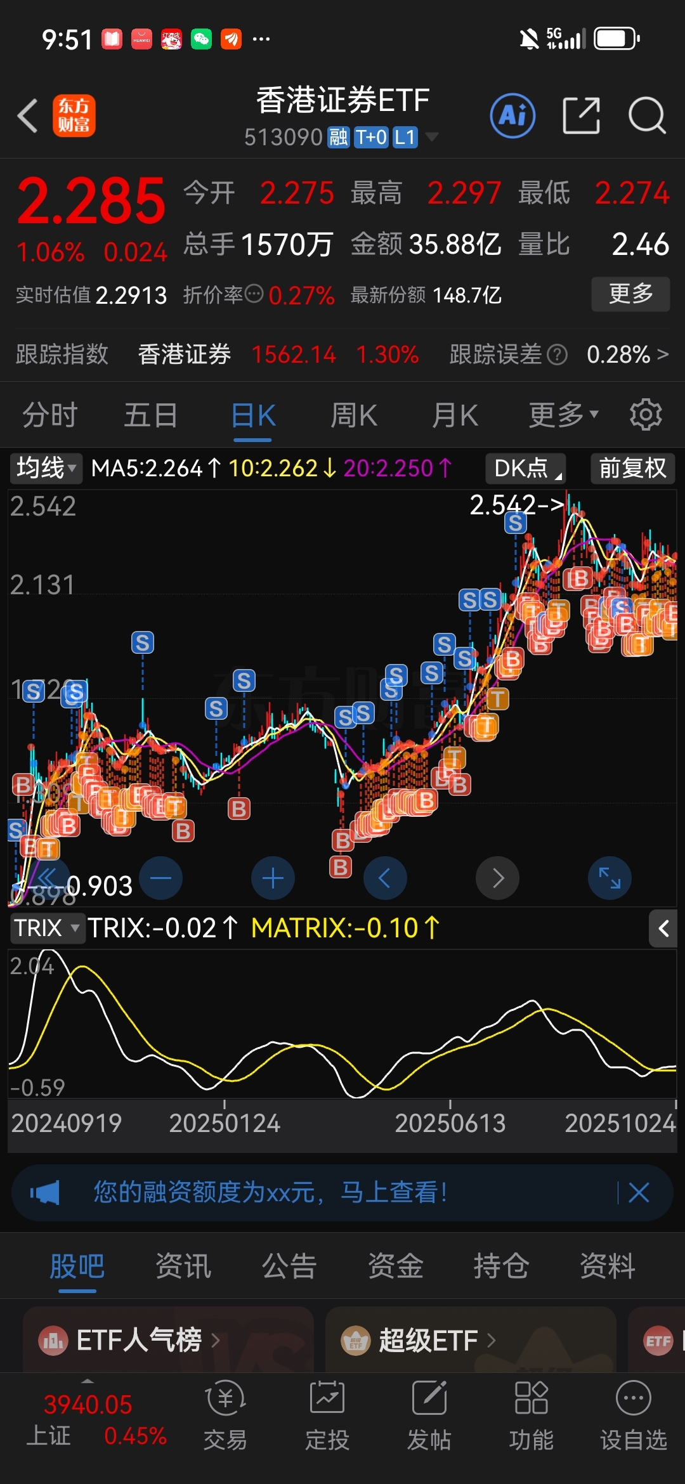Open 超级ETF card

pos(471,1339)
